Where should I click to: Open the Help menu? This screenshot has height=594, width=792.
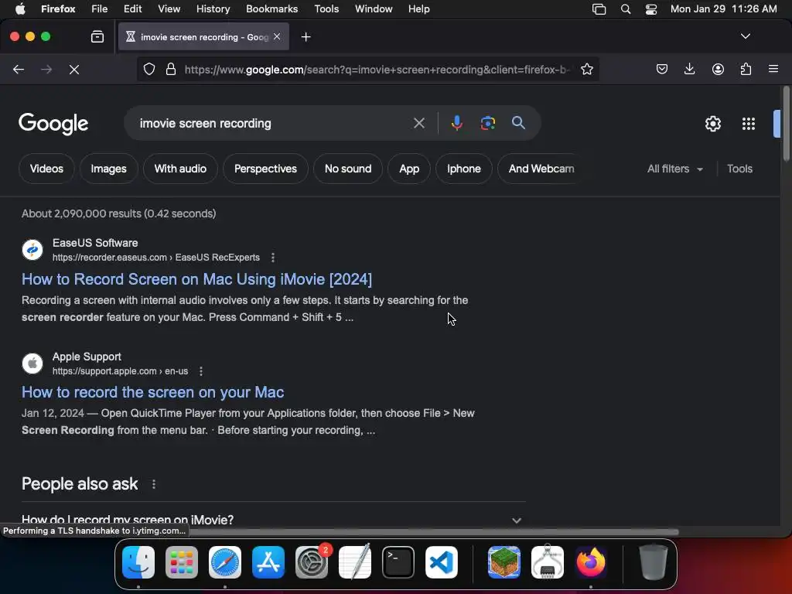click(x=418, y=9)
